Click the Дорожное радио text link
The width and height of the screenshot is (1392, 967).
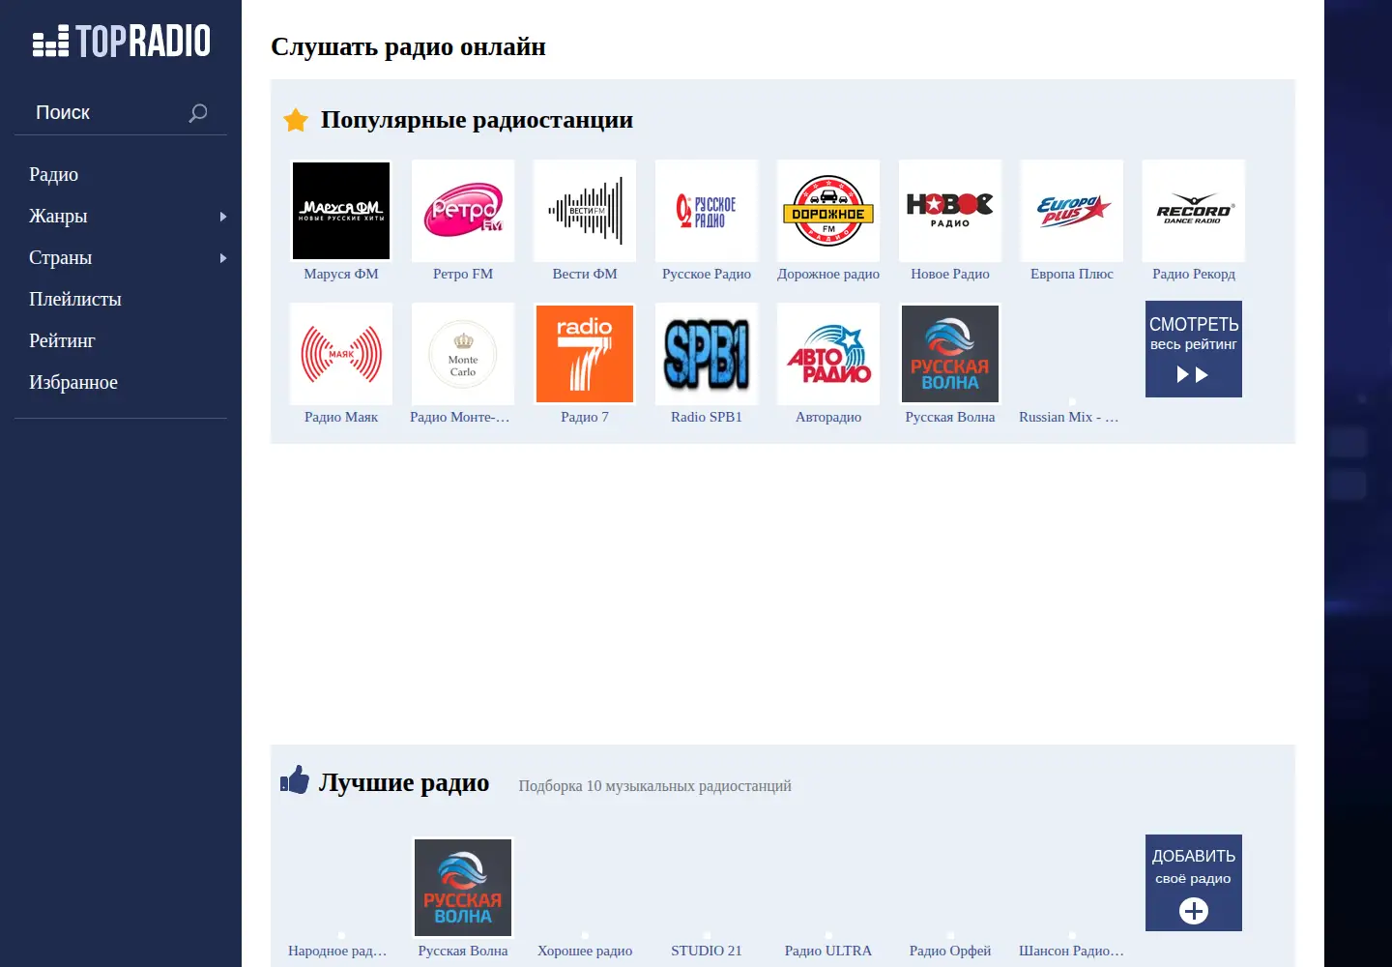(828, 275)
